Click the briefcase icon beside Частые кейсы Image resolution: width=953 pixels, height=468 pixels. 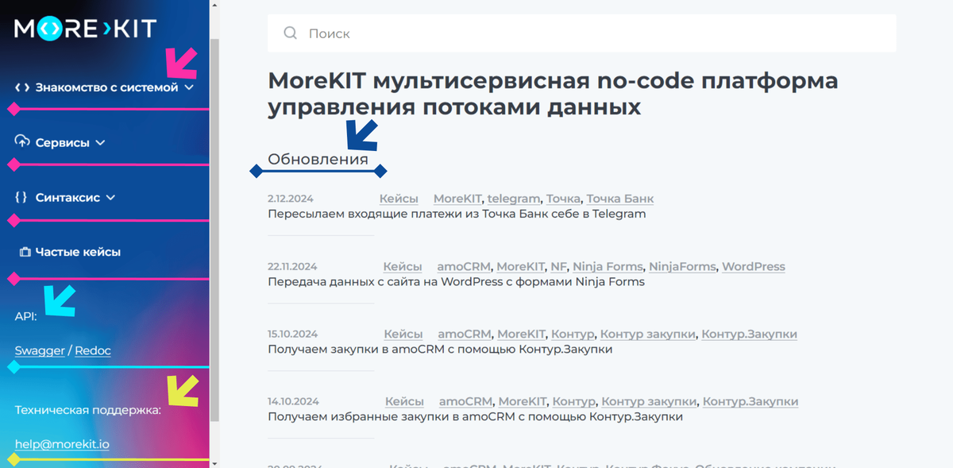point(25,252)
